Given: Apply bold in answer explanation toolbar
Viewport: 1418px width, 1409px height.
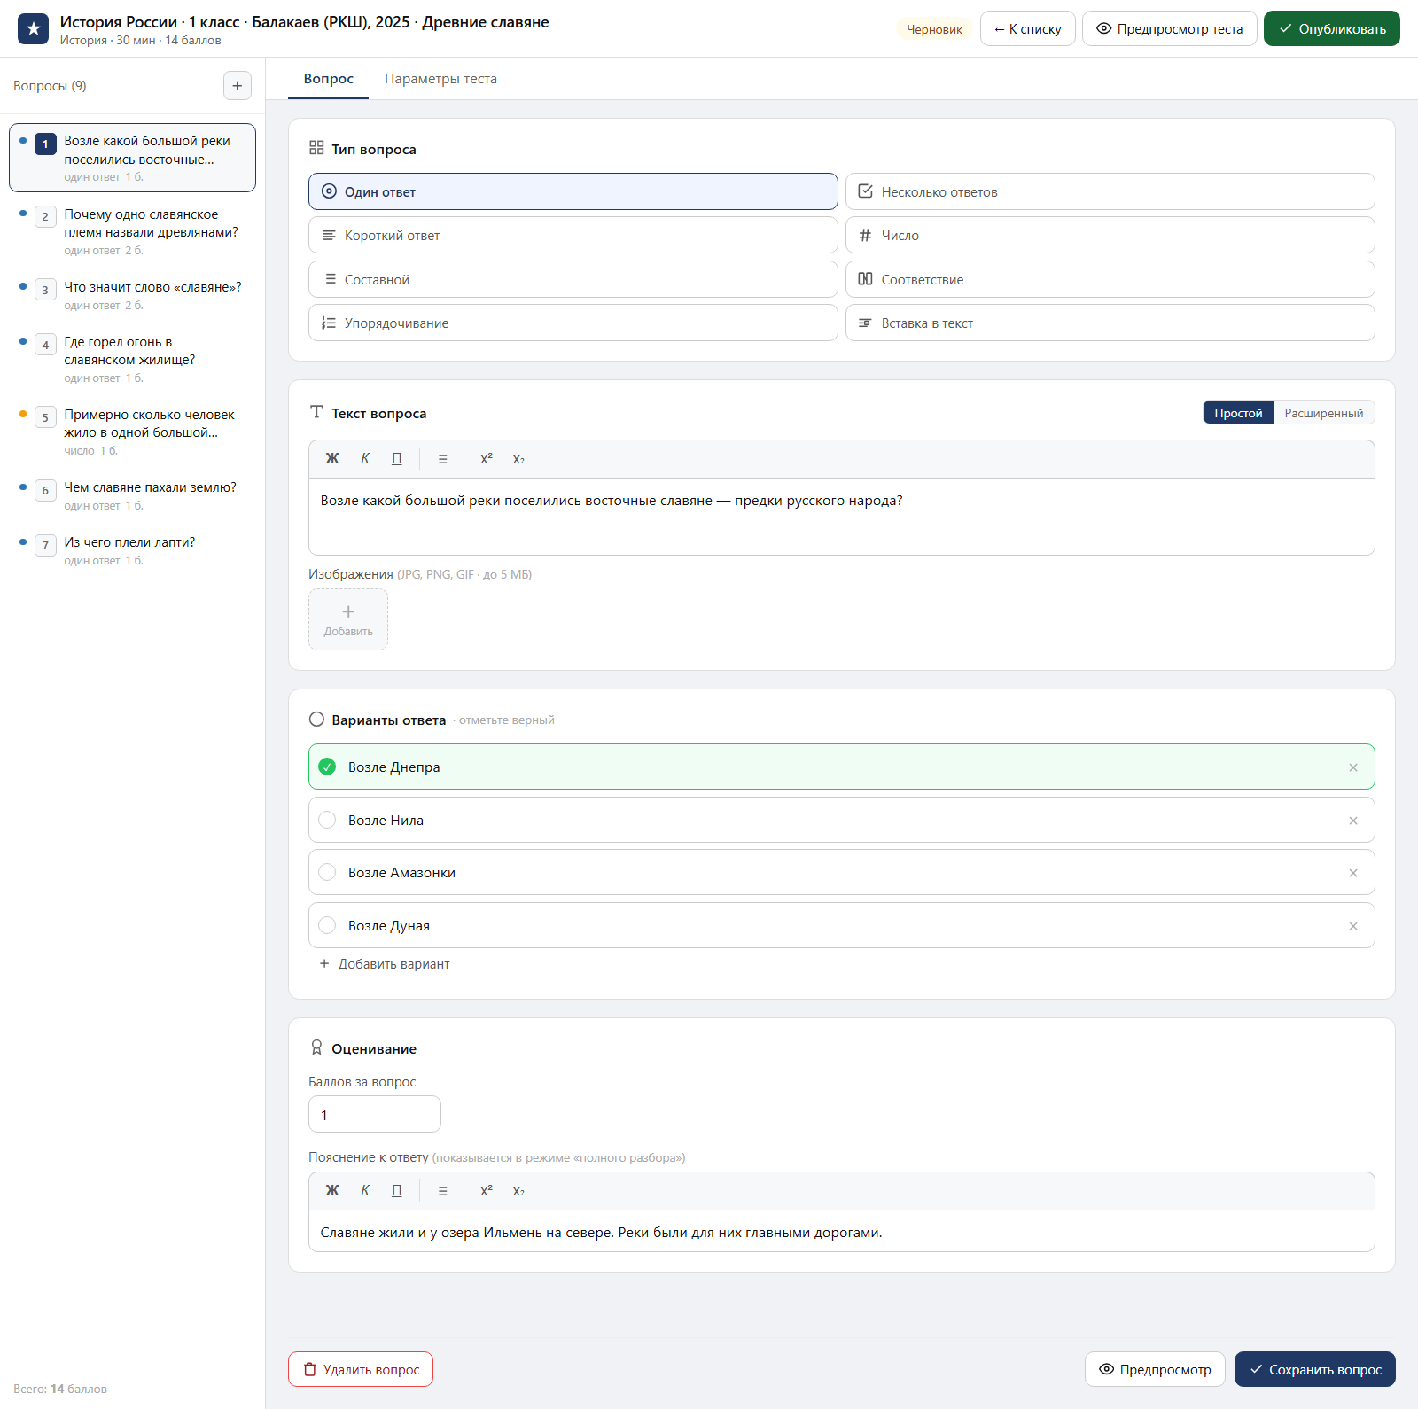Looking at the screenshot, I should tap(332, 1191).
